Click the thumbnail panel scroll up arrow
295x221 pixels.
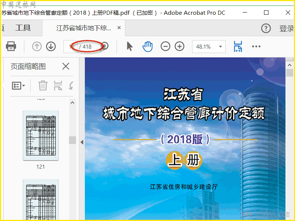tap(72, 103)
